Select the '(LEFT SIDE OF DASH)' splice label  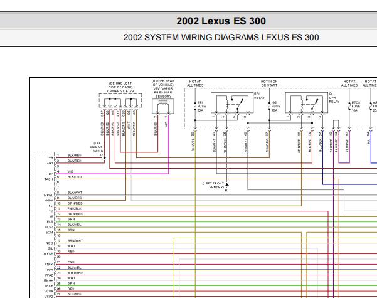(x=97, y=147)
